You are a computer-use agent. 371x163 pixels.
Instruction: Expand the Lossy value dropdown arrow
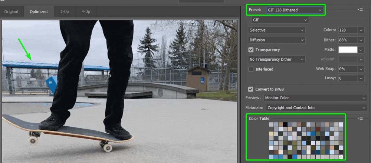pyautogui.click(x=361, y=78)
